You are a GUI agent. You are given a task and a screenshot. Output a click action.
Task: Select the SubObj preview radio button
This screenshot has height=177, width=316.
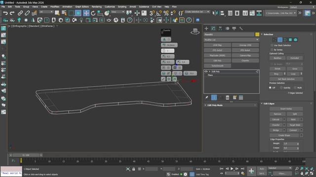[281, 88]
